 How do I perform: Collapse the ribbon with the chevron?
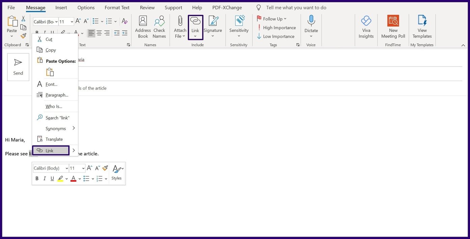pos(464,45)
